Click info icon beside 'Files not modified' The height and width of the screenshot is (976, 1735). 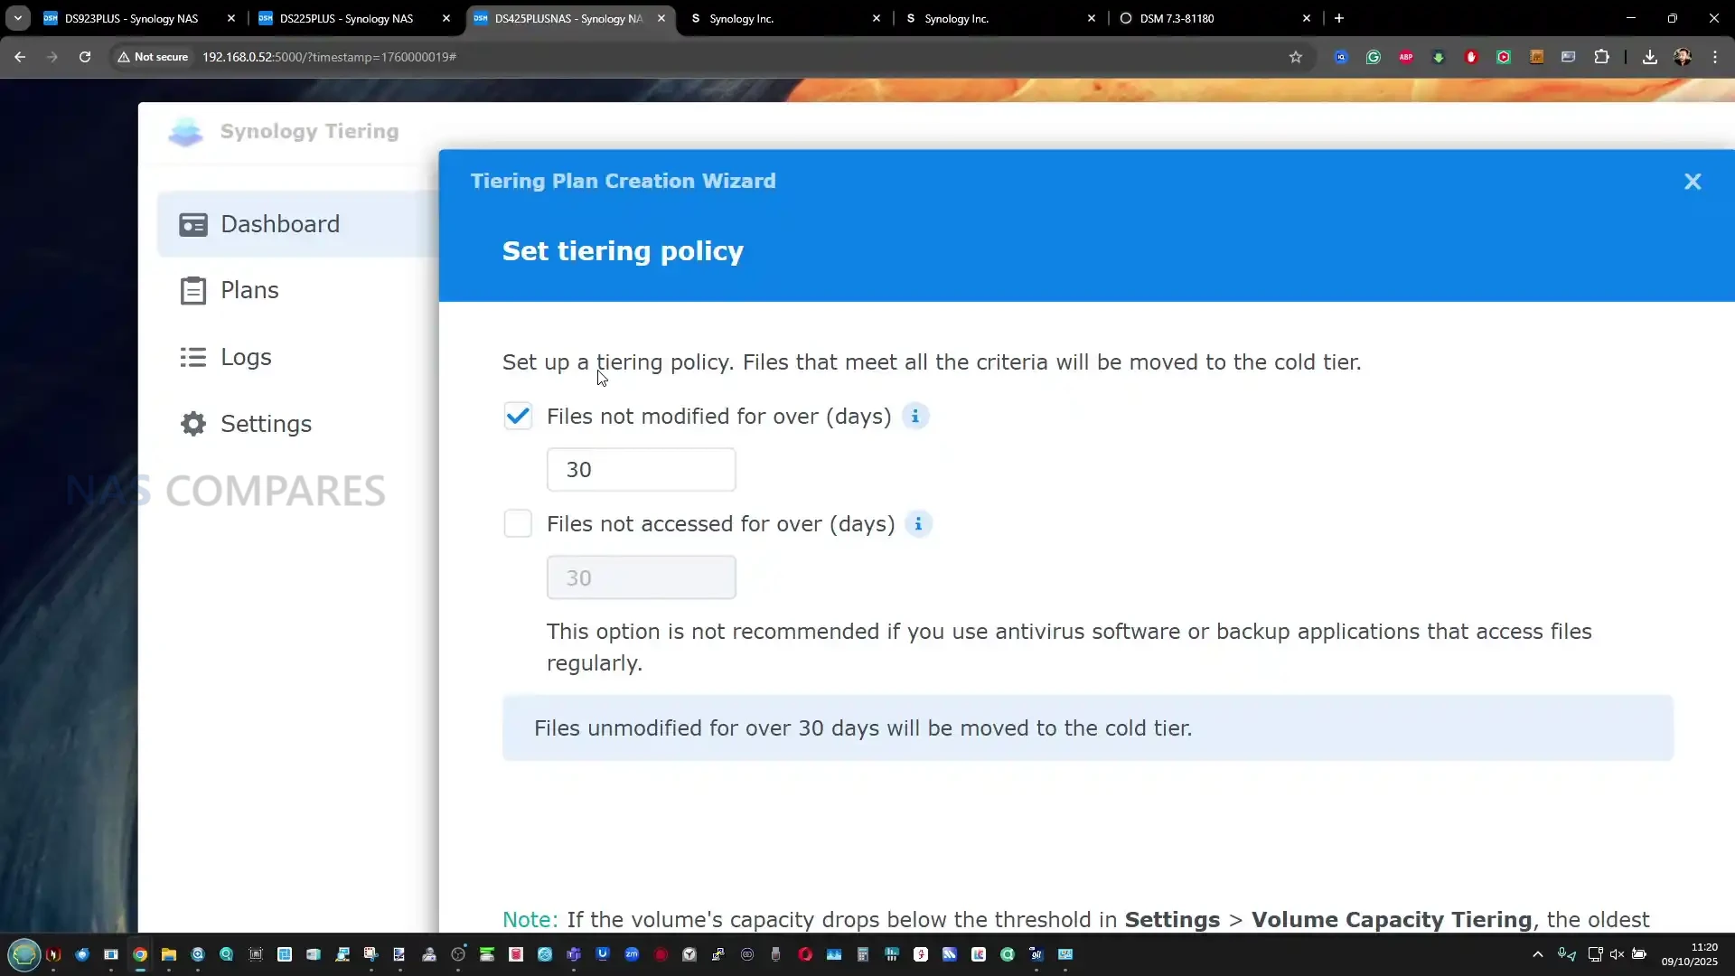[x=915, y=417]
